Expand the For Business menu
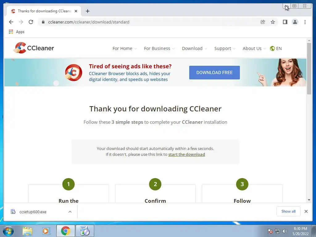The height and width of the screenshot is (237, 316). [x=159, y=48]
